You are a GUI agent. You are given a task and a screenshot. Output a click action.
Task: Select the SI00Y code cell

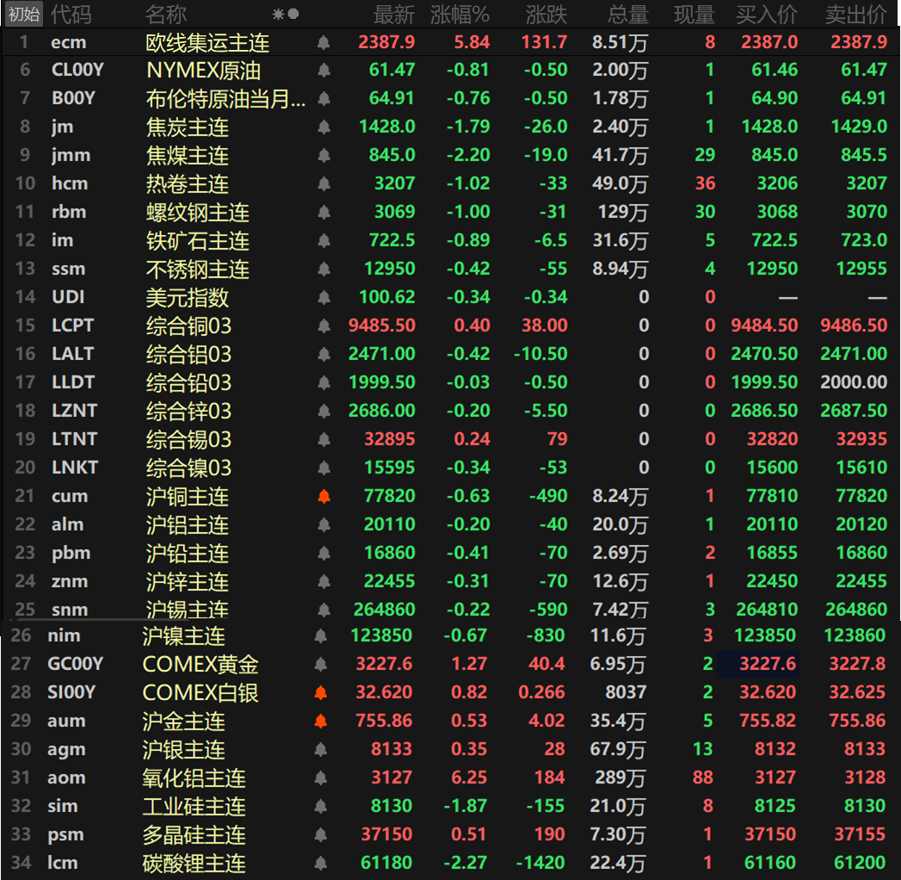[71, 692]
